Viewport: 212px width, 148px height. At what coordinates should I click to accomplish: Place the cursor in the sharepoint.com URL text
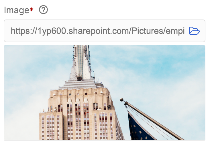[x=98, y=31]
